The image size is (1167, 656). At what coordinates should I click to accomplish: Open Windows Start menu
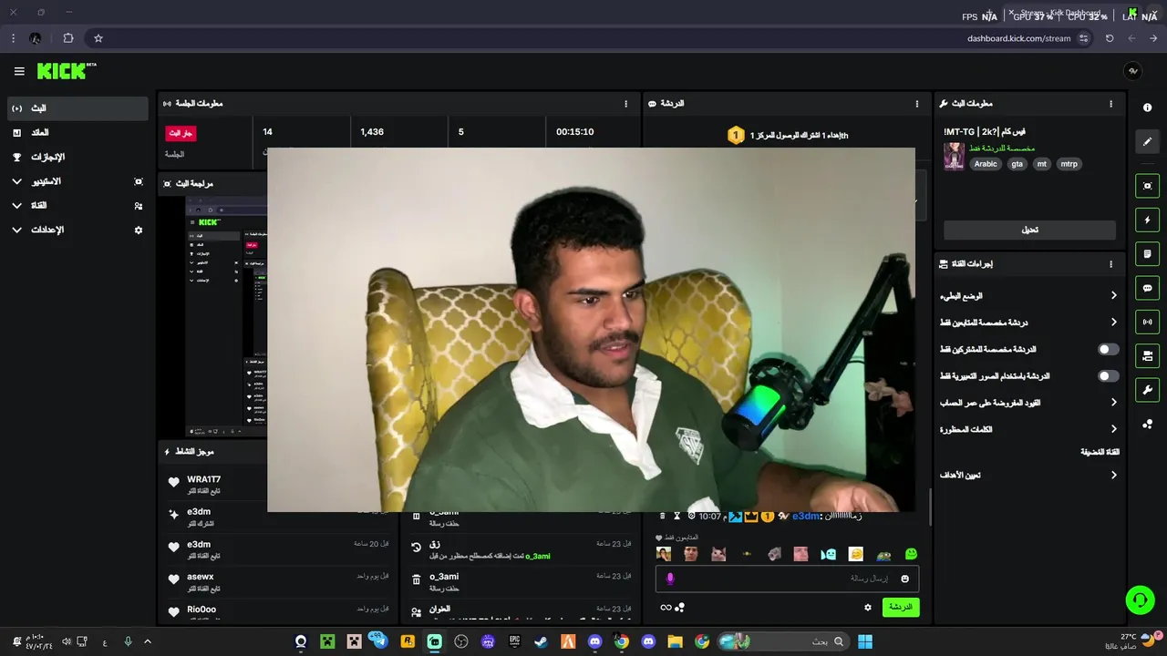(x=865, y=641)
